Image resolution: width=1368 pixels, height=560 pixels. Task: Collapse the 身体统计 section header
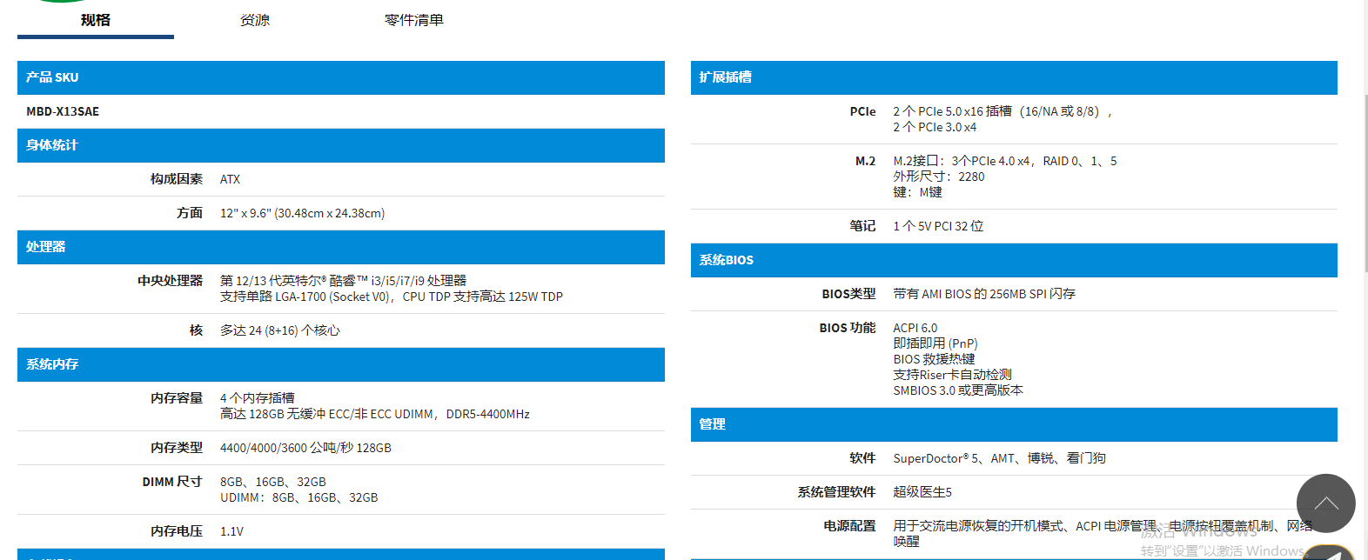click(340, 145)
